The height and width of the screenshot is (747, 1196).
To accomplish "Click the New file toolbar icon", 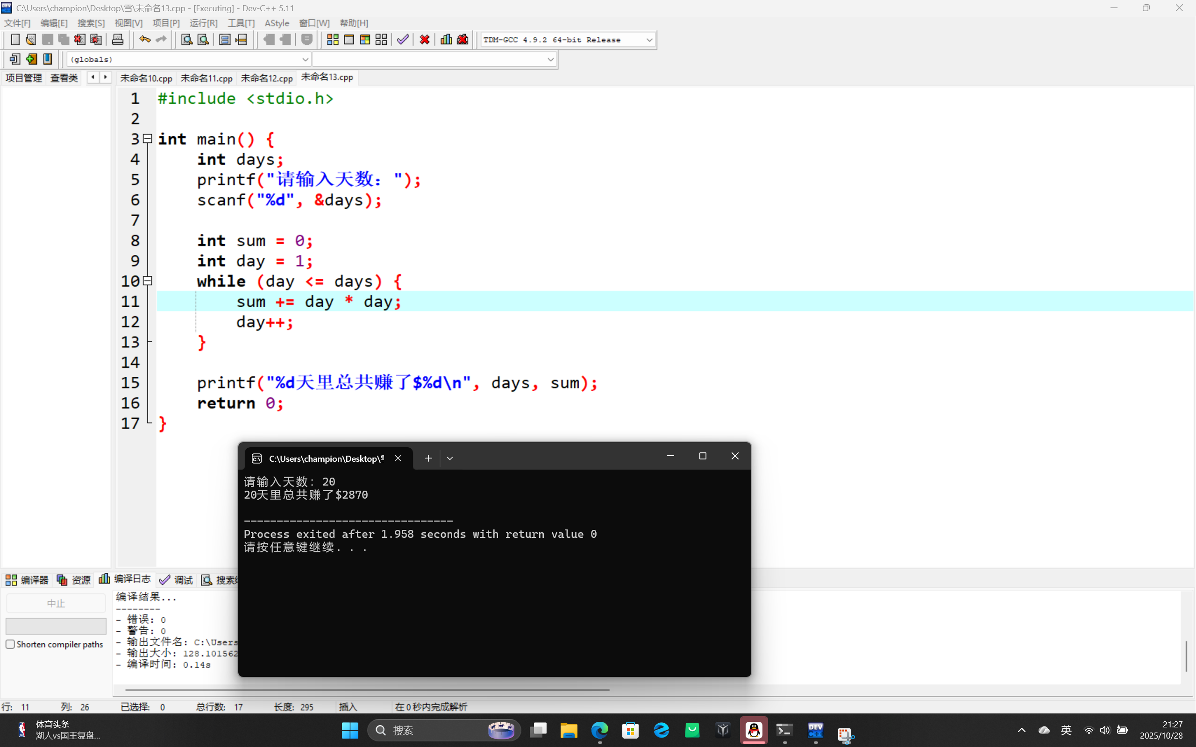I will (x=15, y=40).
